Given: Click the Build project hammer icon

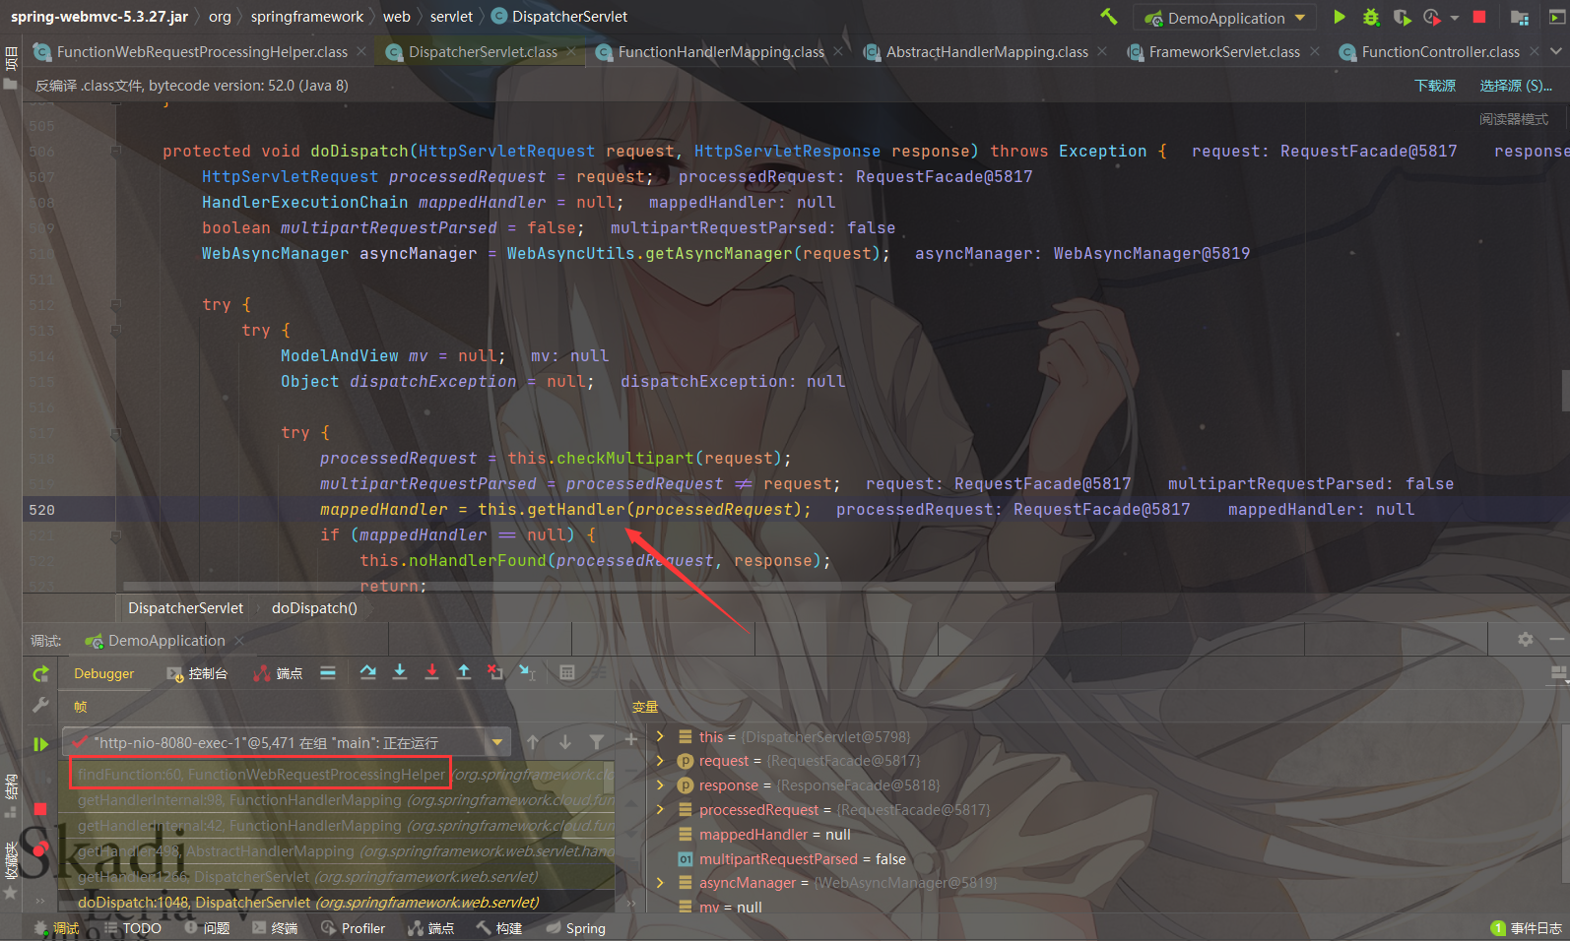Looking at the screenshot, I should (1109, 17).
